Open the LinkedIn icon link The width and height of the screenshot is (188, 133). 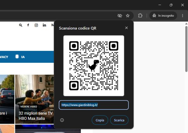[44, 25]
